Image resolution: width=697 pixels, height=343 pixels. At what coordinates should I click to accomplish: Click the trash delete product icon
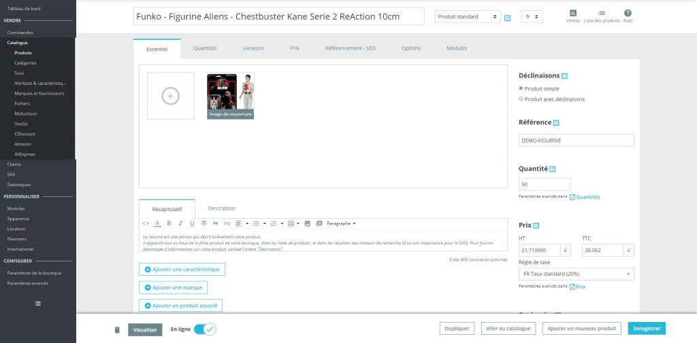[117, 329]
